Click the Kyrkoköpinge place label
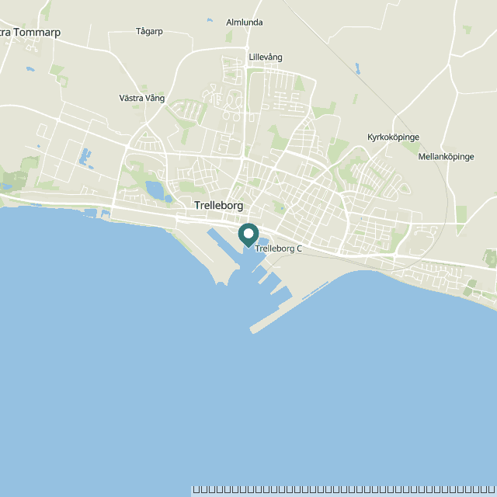 pos(393,137)
